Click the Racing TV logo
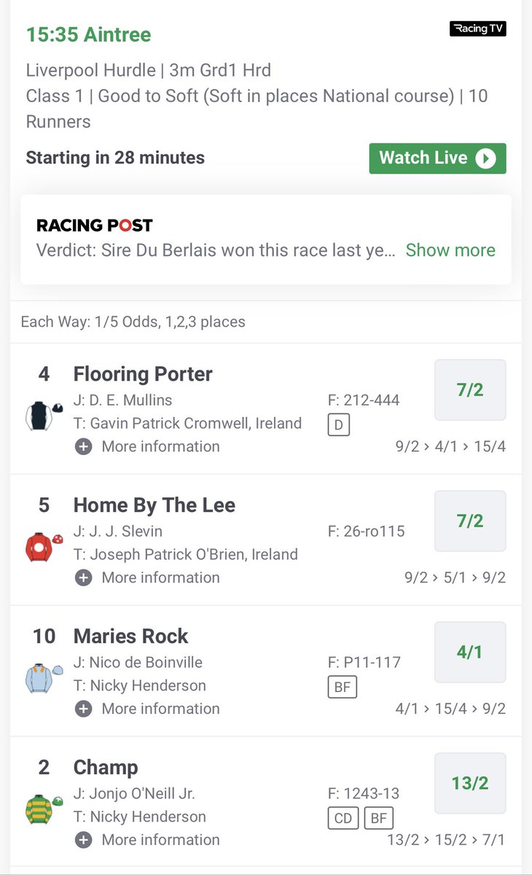This screenshot has height=875, width=532. point(477,29)
